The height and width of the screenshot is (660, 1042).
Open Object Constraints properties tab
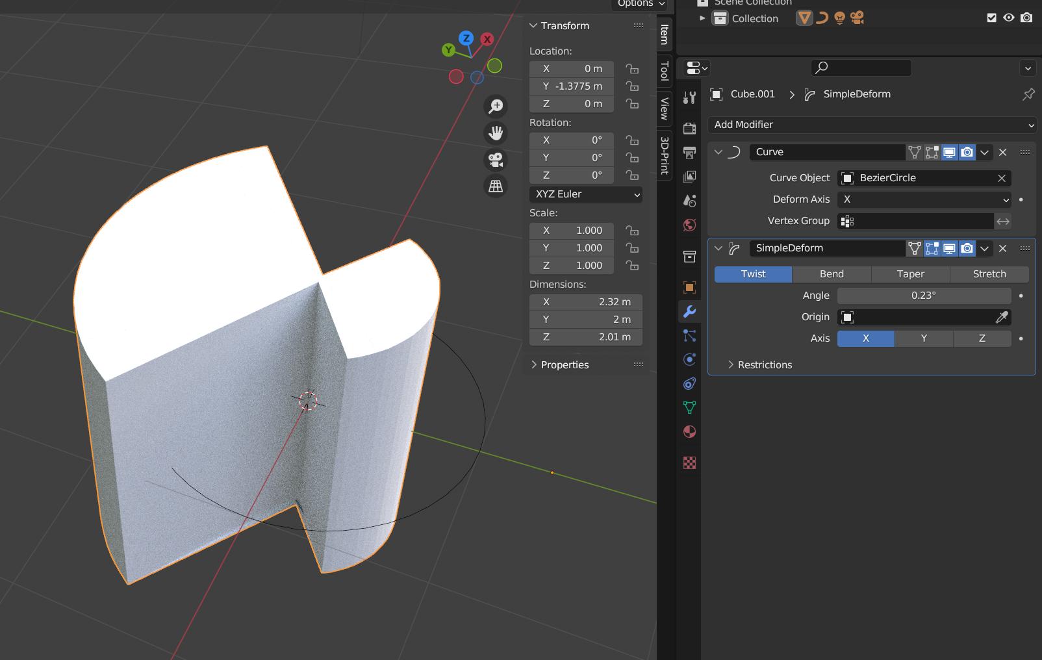[689, 383]
